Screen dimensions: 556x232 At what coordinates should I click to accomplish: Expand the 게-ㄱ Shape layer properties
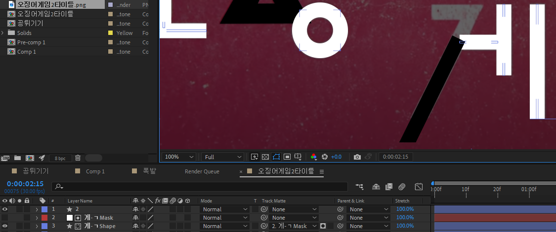37,226
